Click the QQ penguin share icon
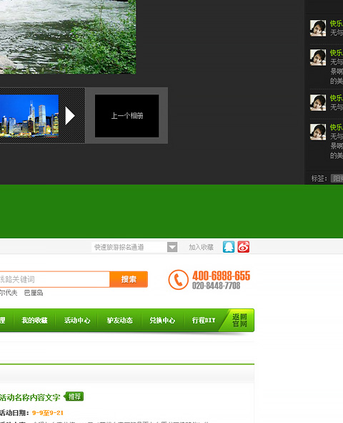 [229, 247]
